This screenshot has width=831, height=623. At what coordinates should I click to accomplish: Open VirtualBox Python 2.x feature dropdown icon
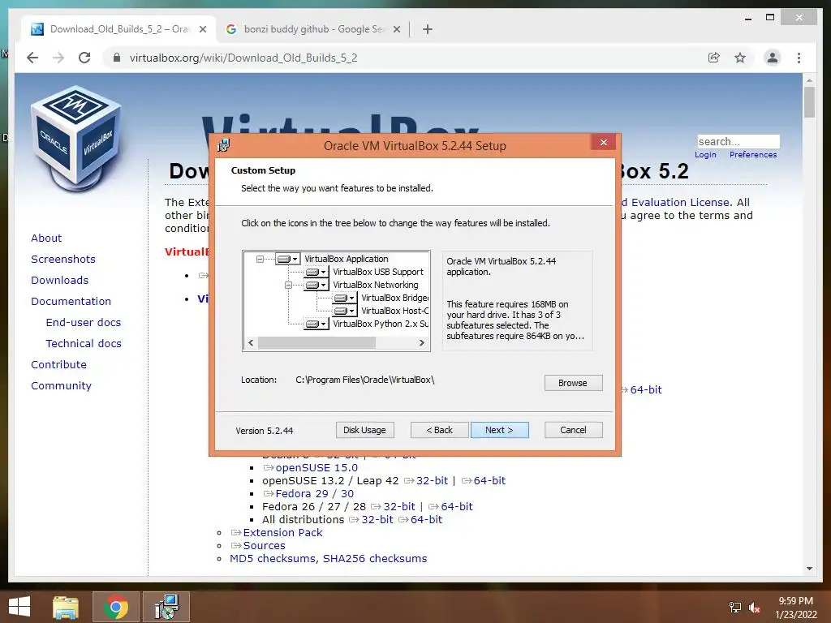(x=316, y=324)
